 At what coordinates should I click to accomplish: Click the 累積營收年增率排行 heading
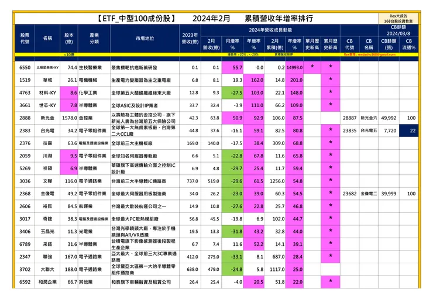point(279,19)
